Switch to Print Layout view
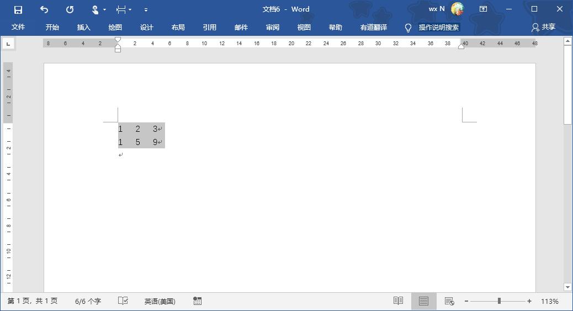573x311 pixels. pos(423,301)
